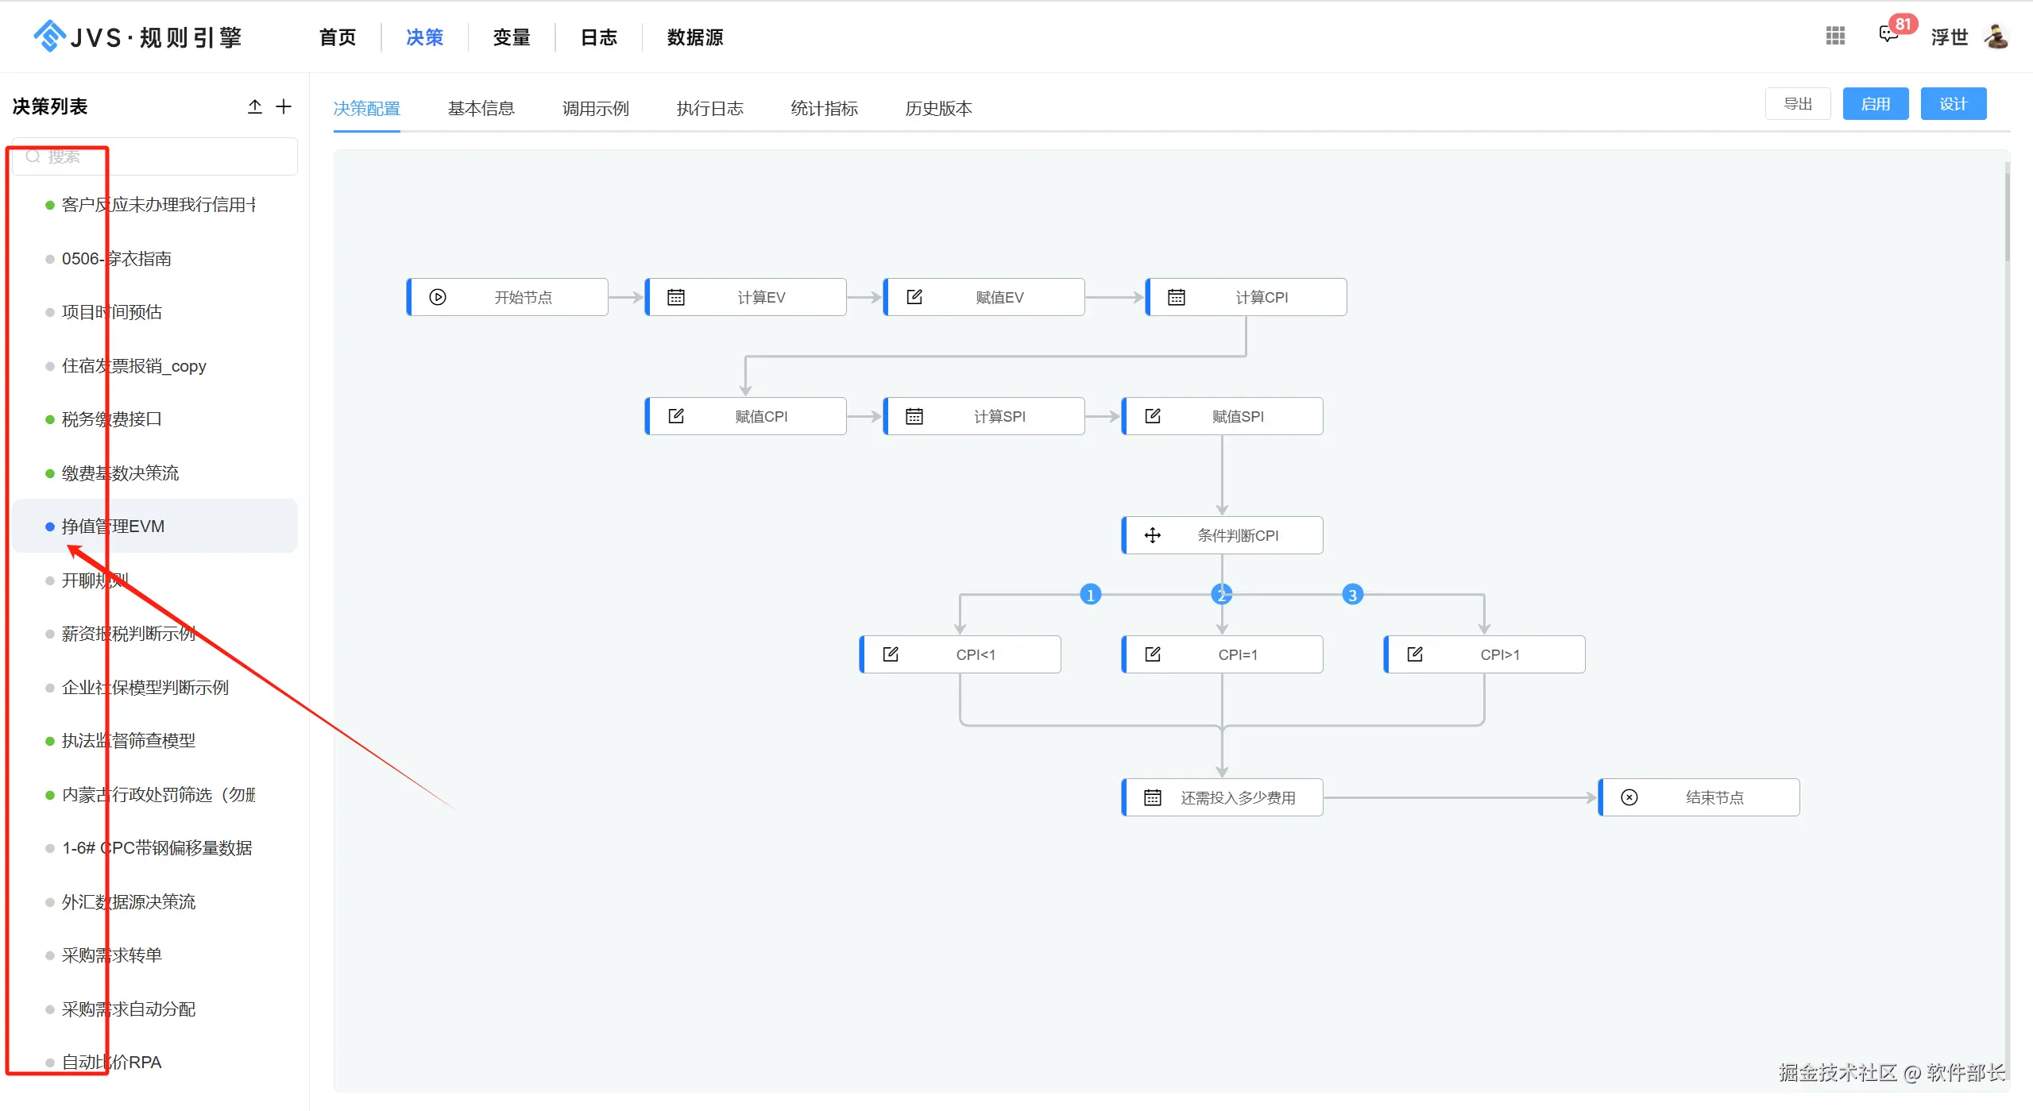Open the 历史版本 tab
Screen dimensions: 2033x1111
[938, 109]
